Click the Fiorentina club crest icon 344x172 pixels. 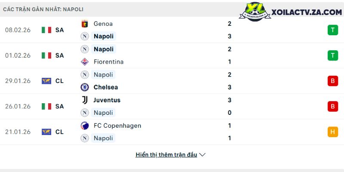point(85,61)
